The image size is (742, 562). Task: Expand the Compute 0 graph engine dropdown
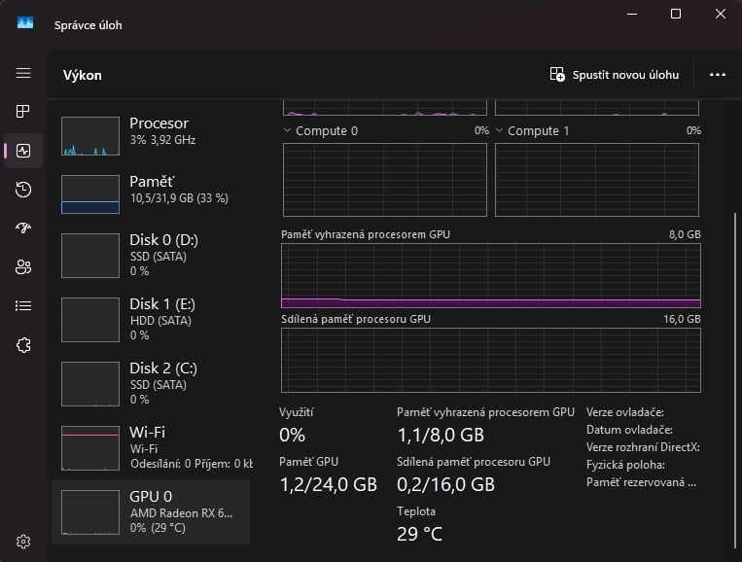(x=288, y=130)
